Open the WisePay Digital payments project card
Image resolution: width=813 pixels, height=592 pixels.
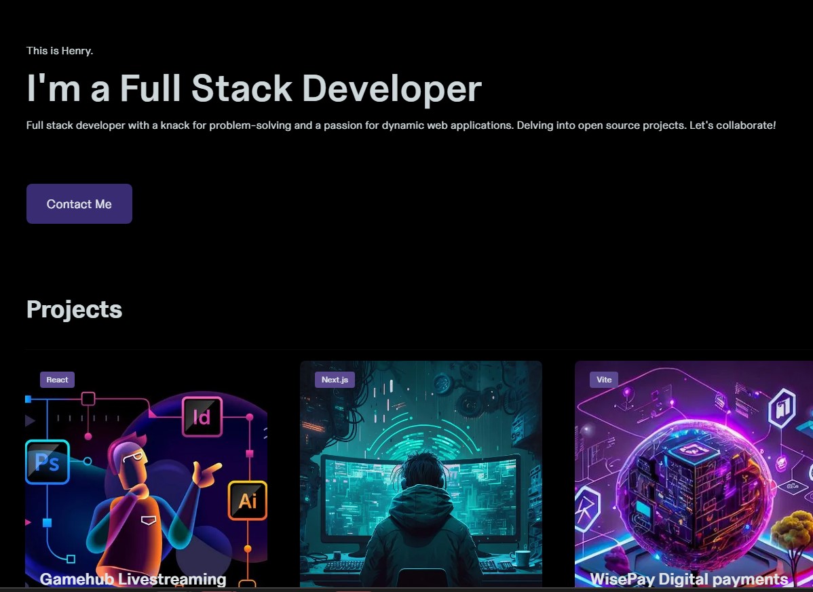(694, 475)
